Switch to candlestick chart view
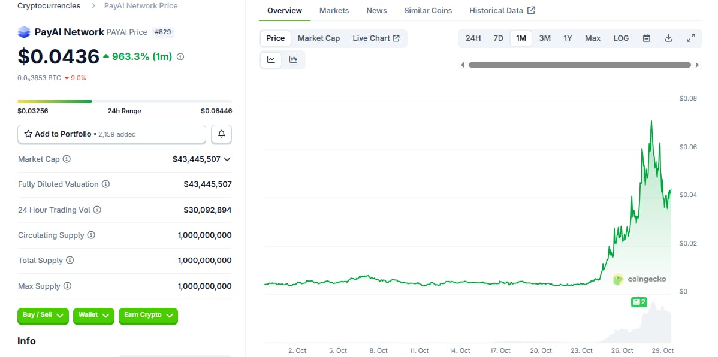718x357 pixels. pos(294,59)
